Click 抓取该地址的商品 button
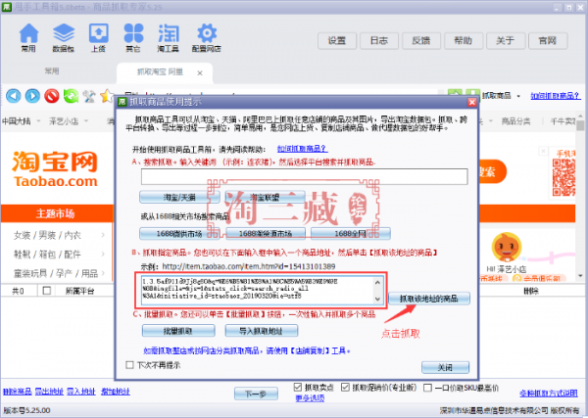The image size is (588, 418). pos(428,299)
